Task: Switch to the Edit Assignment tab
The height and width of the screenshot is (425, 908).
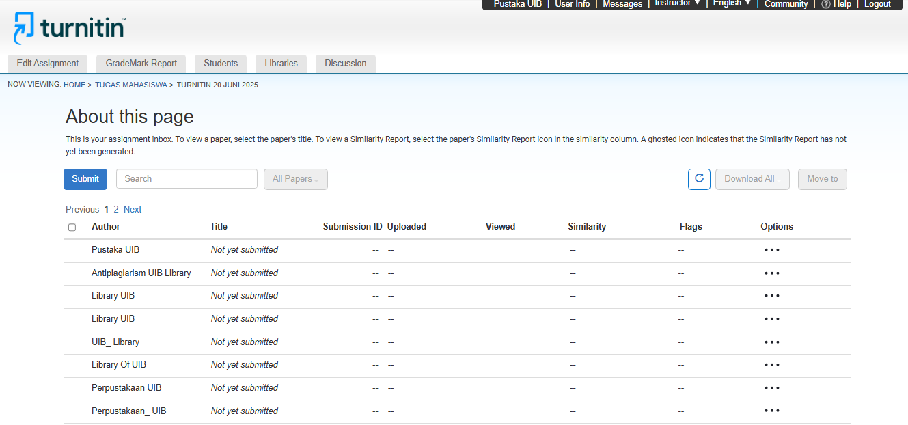Action: tap(48, 64)
